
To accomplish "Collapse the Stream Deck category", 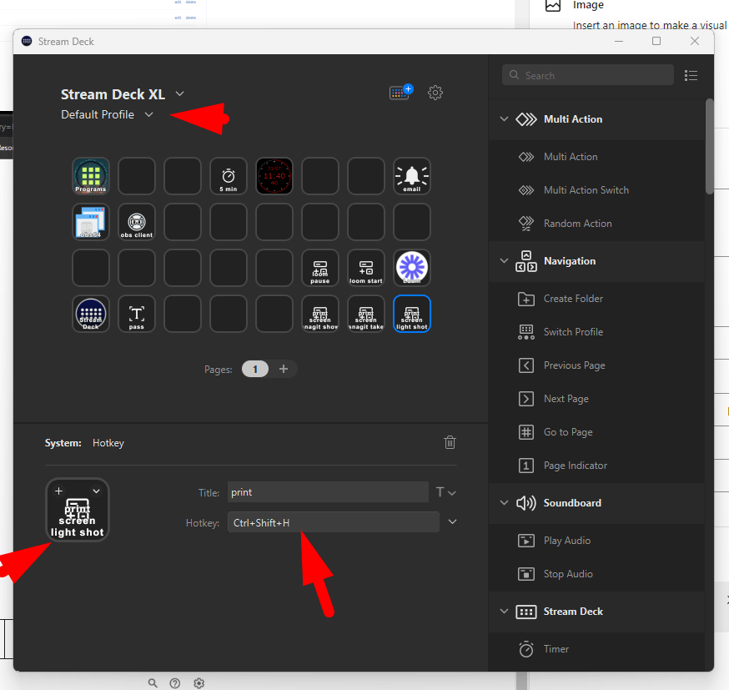I will [x=504, y=612].
